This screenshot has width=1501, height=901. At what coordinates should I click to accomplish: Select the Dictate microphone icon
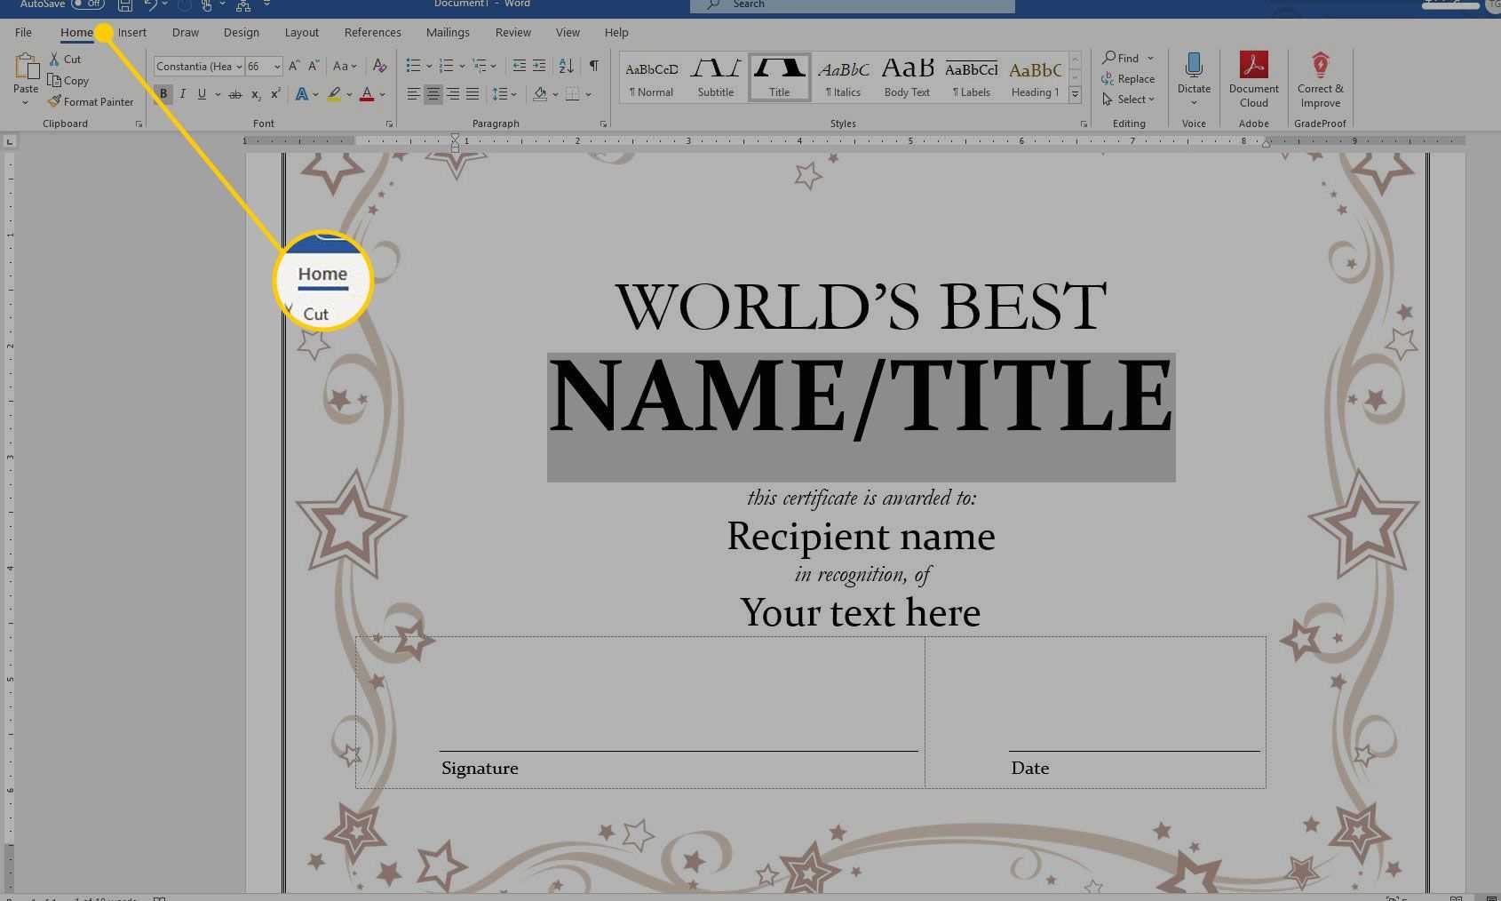point(1194,65)
